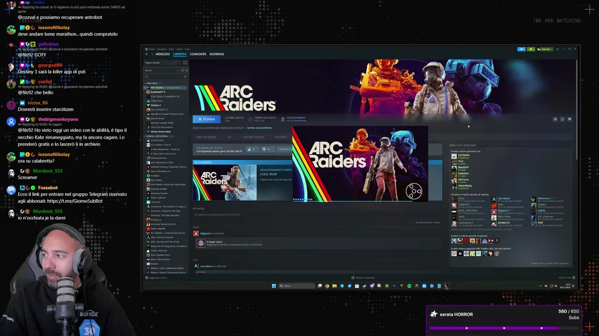The width and height of the screenshot is (599, 336).
Task: Open the COLD SNAP featured news thumbnail
Action: [225, 182]
